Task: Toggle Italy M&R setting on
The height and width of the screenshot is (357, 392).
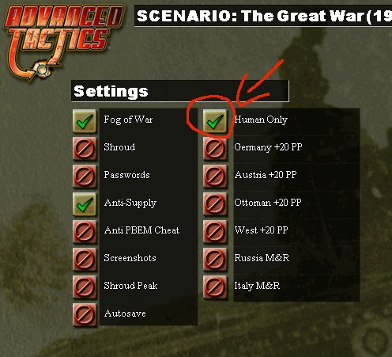Action: 215,287
